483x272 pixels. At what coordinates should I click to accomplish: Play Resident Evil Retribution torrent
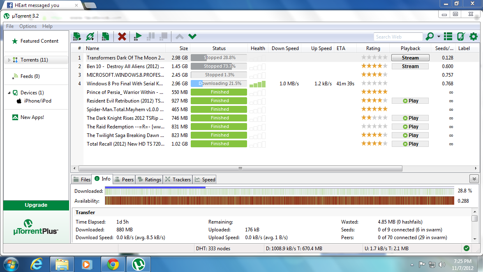click(x=410, y=101)
